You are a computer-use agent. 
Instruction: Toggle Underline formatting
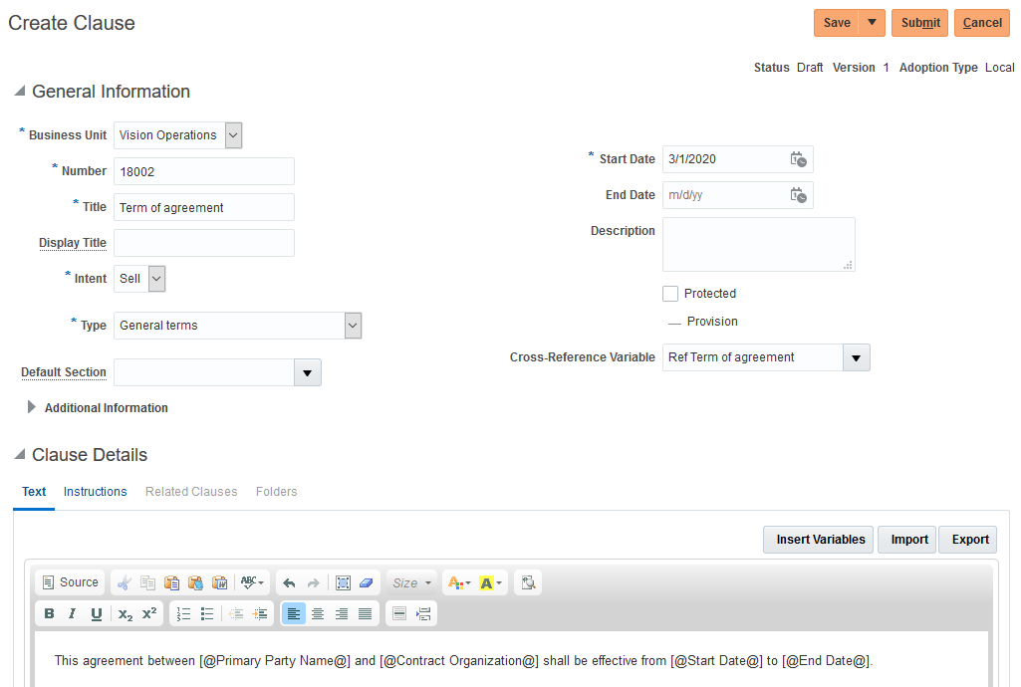[x=97, y=613]
